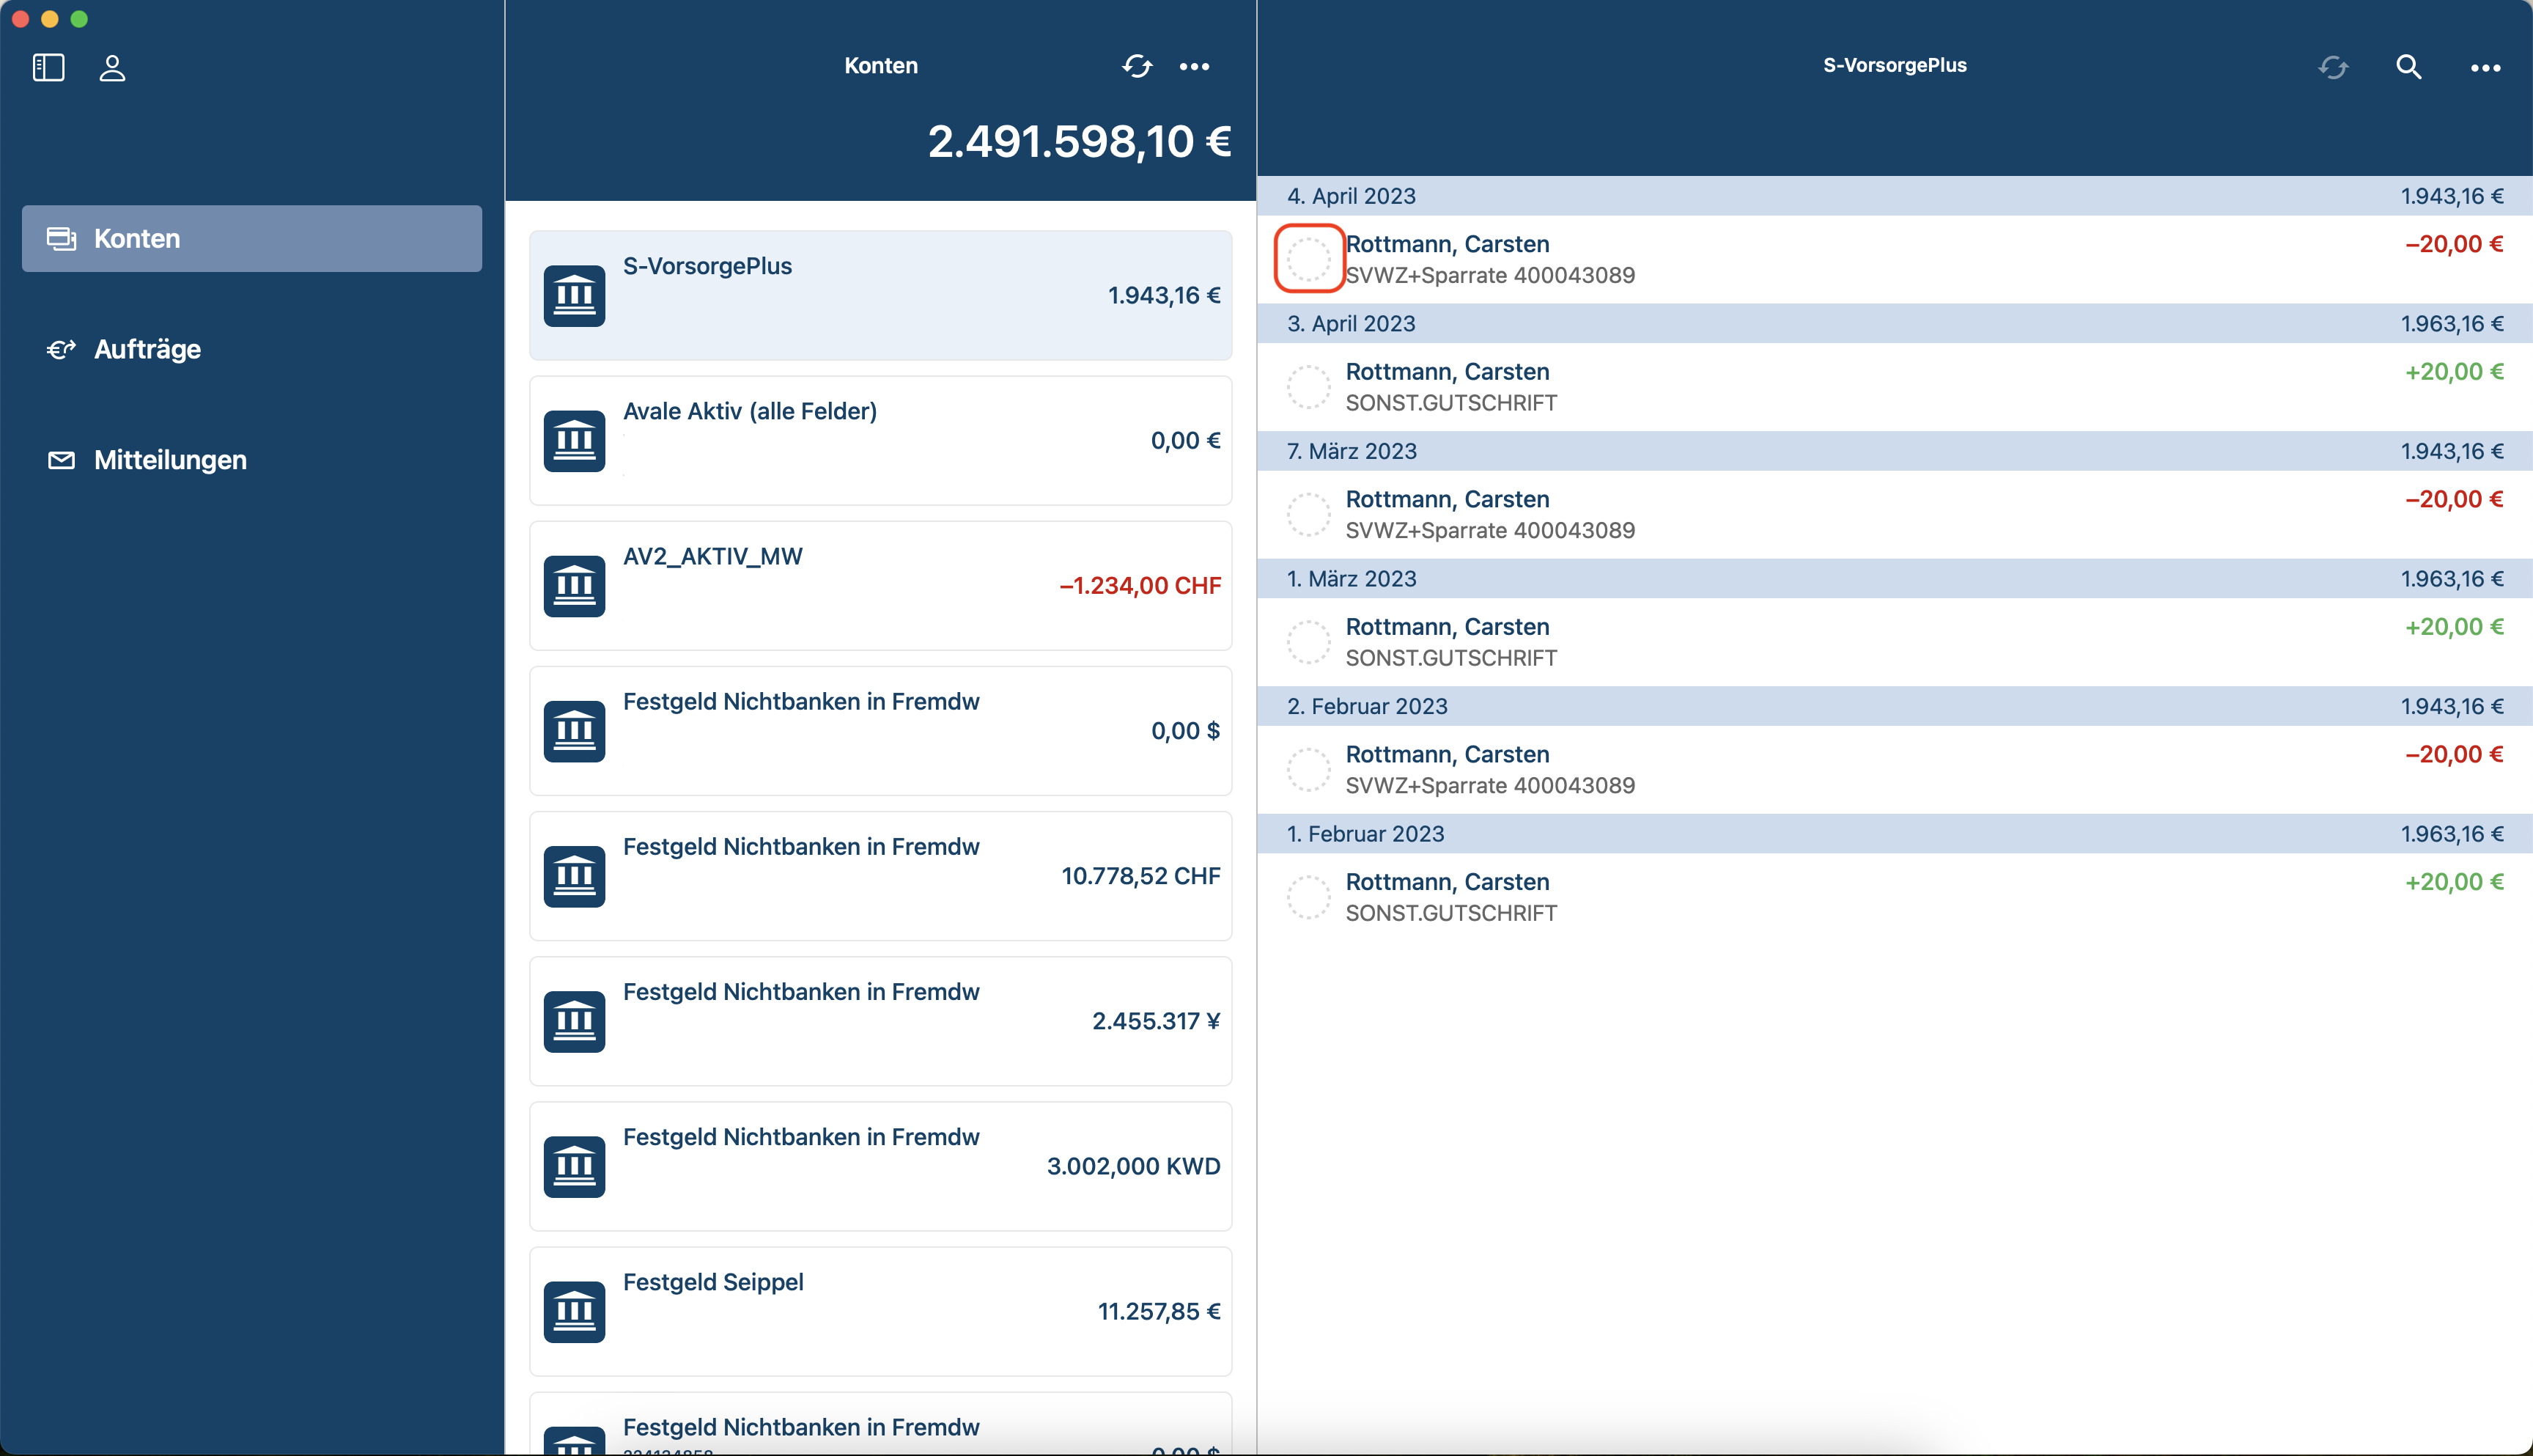
Task: Click the +20,00 € amount on 1. März
Action: pyautogui.click(x=2454, y=627)
